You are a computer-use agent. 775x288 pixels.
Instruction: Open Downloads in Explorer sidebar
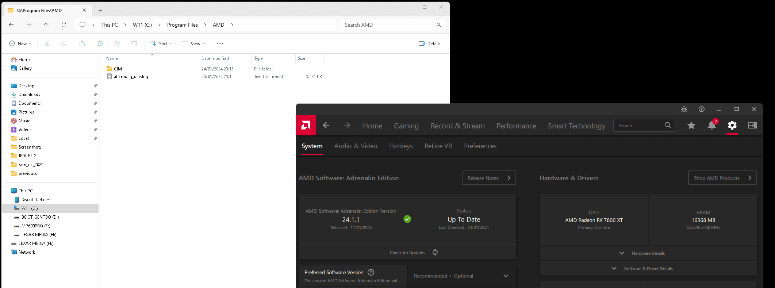coord(29,95)
